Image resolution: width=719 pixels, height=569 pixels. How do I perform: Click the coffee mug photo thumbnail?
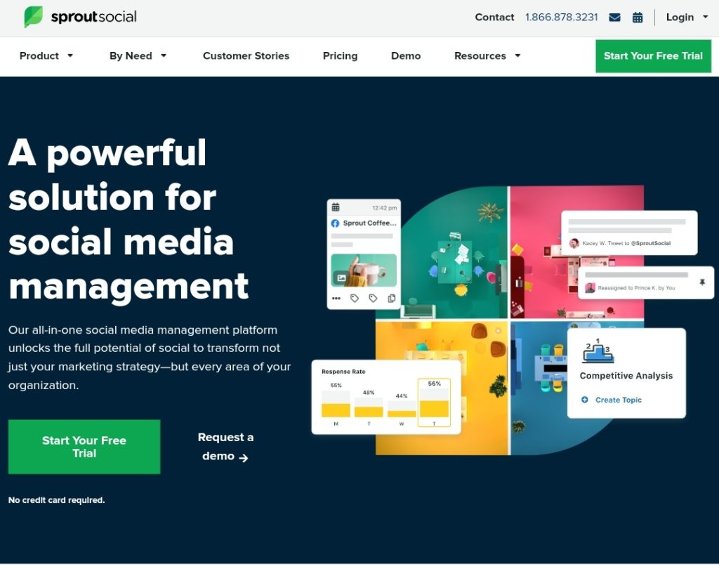coord(364,270)
